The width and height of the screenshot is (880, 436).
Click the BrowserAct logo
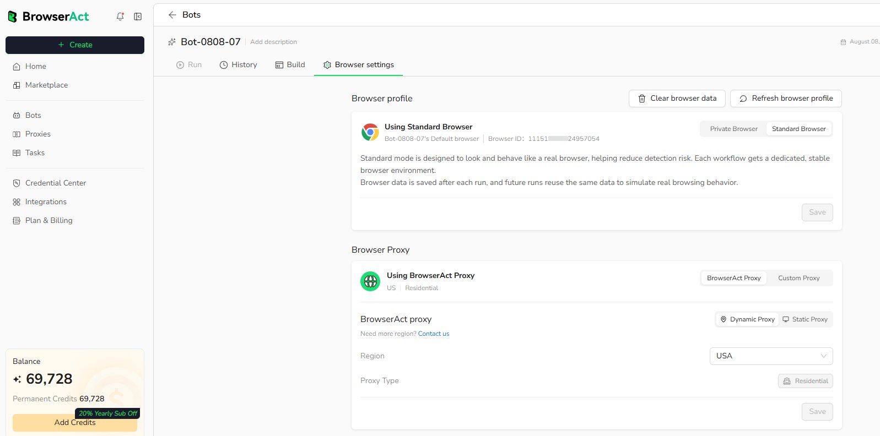[48, 17]
